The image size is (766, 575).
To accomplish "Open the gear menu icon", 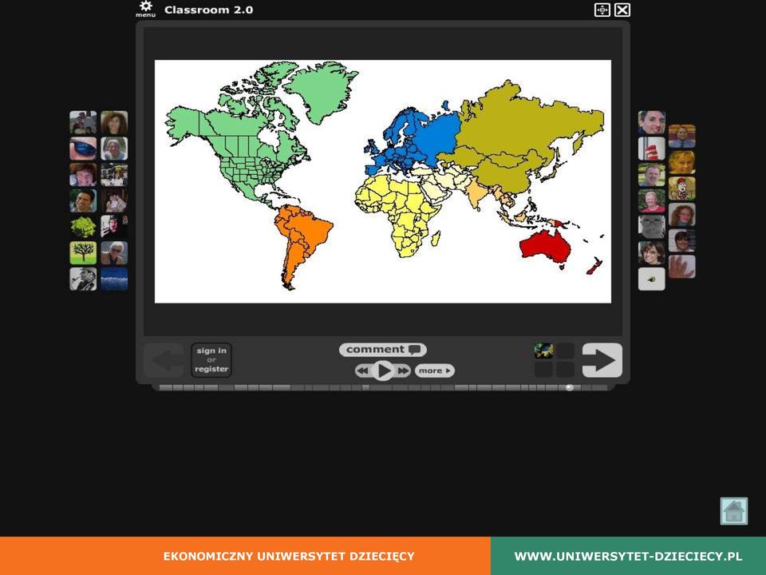I will [x=145, y=9].
